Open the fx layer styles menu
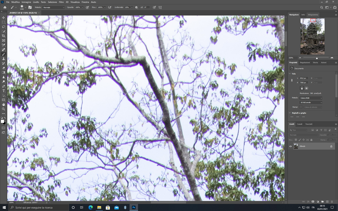This screenshot has height=211, width=338. click(x=308, y=202)
